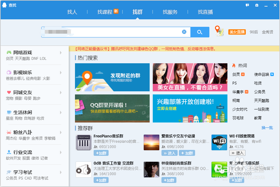This screenshot has height=187, width=280.
Task: Click hot word 羽毛球
Action: point(238,118)
